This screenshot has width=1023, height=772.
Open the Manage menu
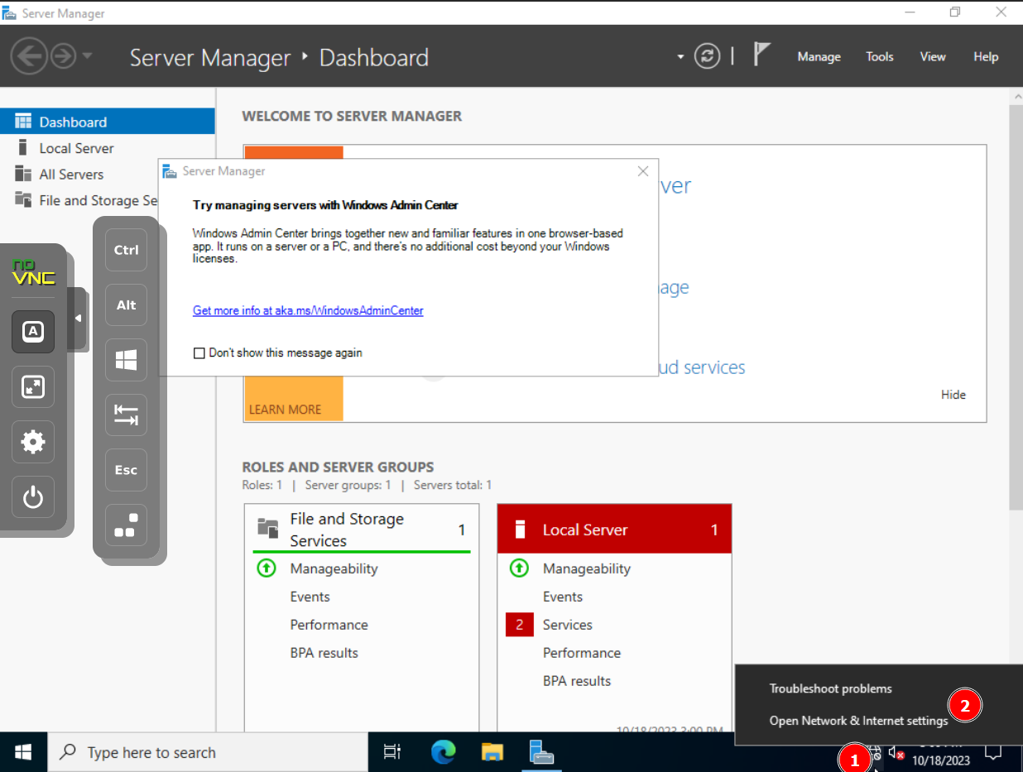tap(819, 56)
